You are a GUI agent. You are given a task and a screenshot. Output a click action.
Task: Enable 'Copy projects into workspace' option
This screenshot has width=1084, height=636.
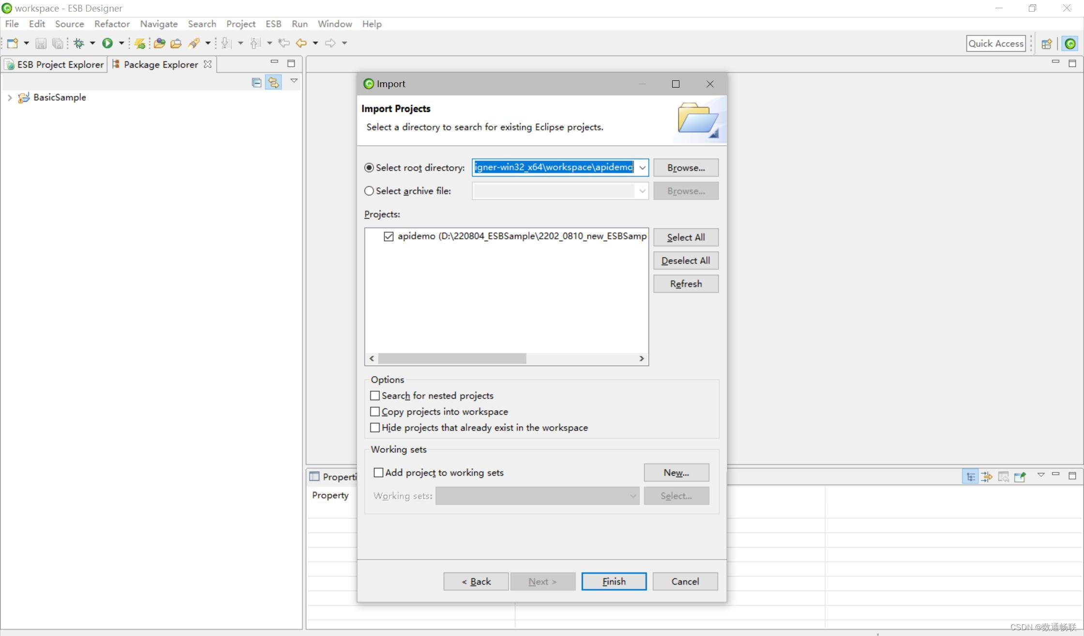(375, 411)
